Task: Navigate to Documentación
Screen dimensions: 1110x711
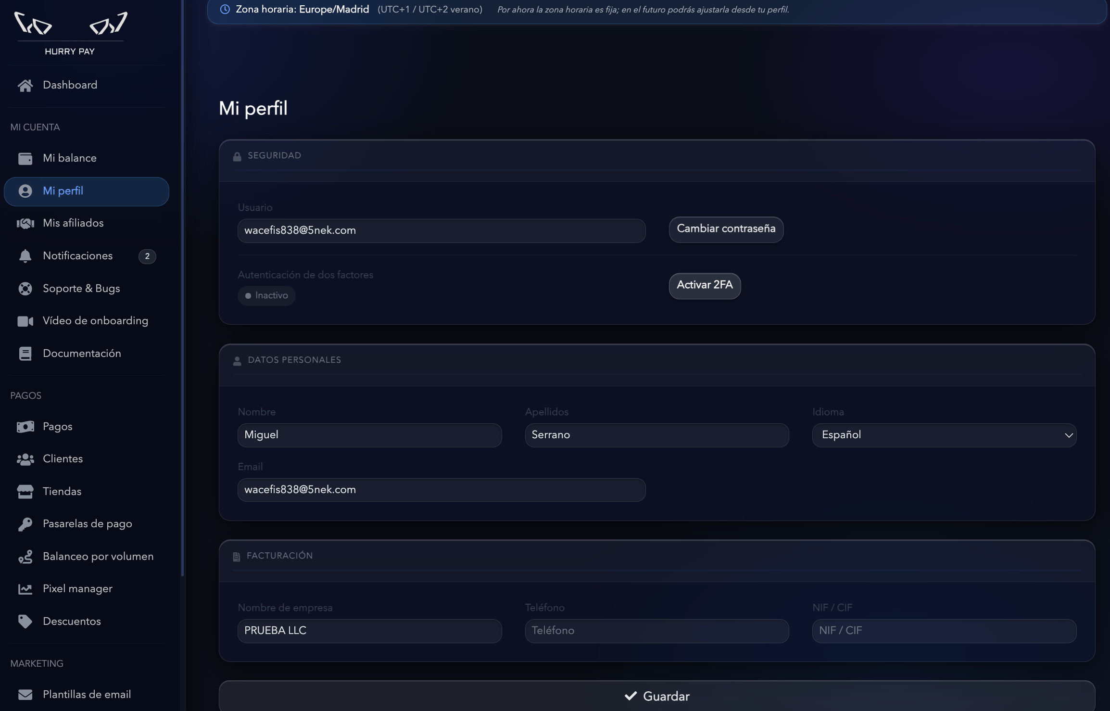Action: click(87, 354)
